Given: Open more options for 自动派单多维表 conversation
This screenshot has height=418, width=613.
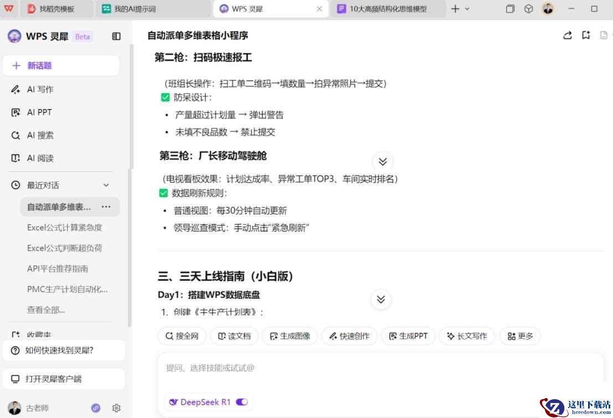Looking at the screenshot, I should 106,207.
